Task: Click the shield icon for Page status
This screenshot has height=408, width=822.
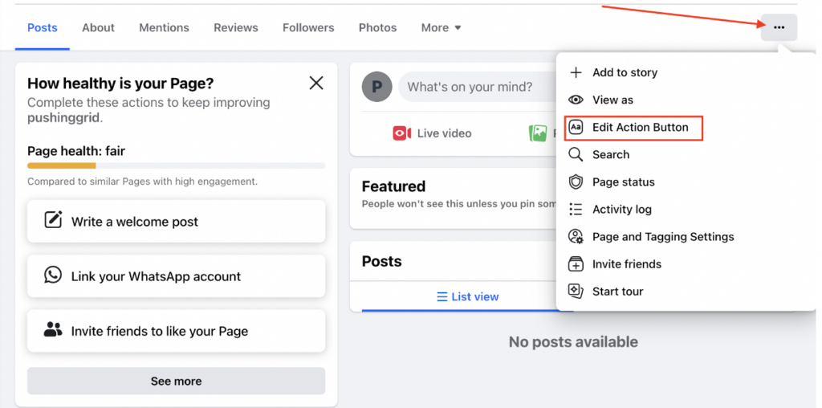Action: [x=576, y=182]
